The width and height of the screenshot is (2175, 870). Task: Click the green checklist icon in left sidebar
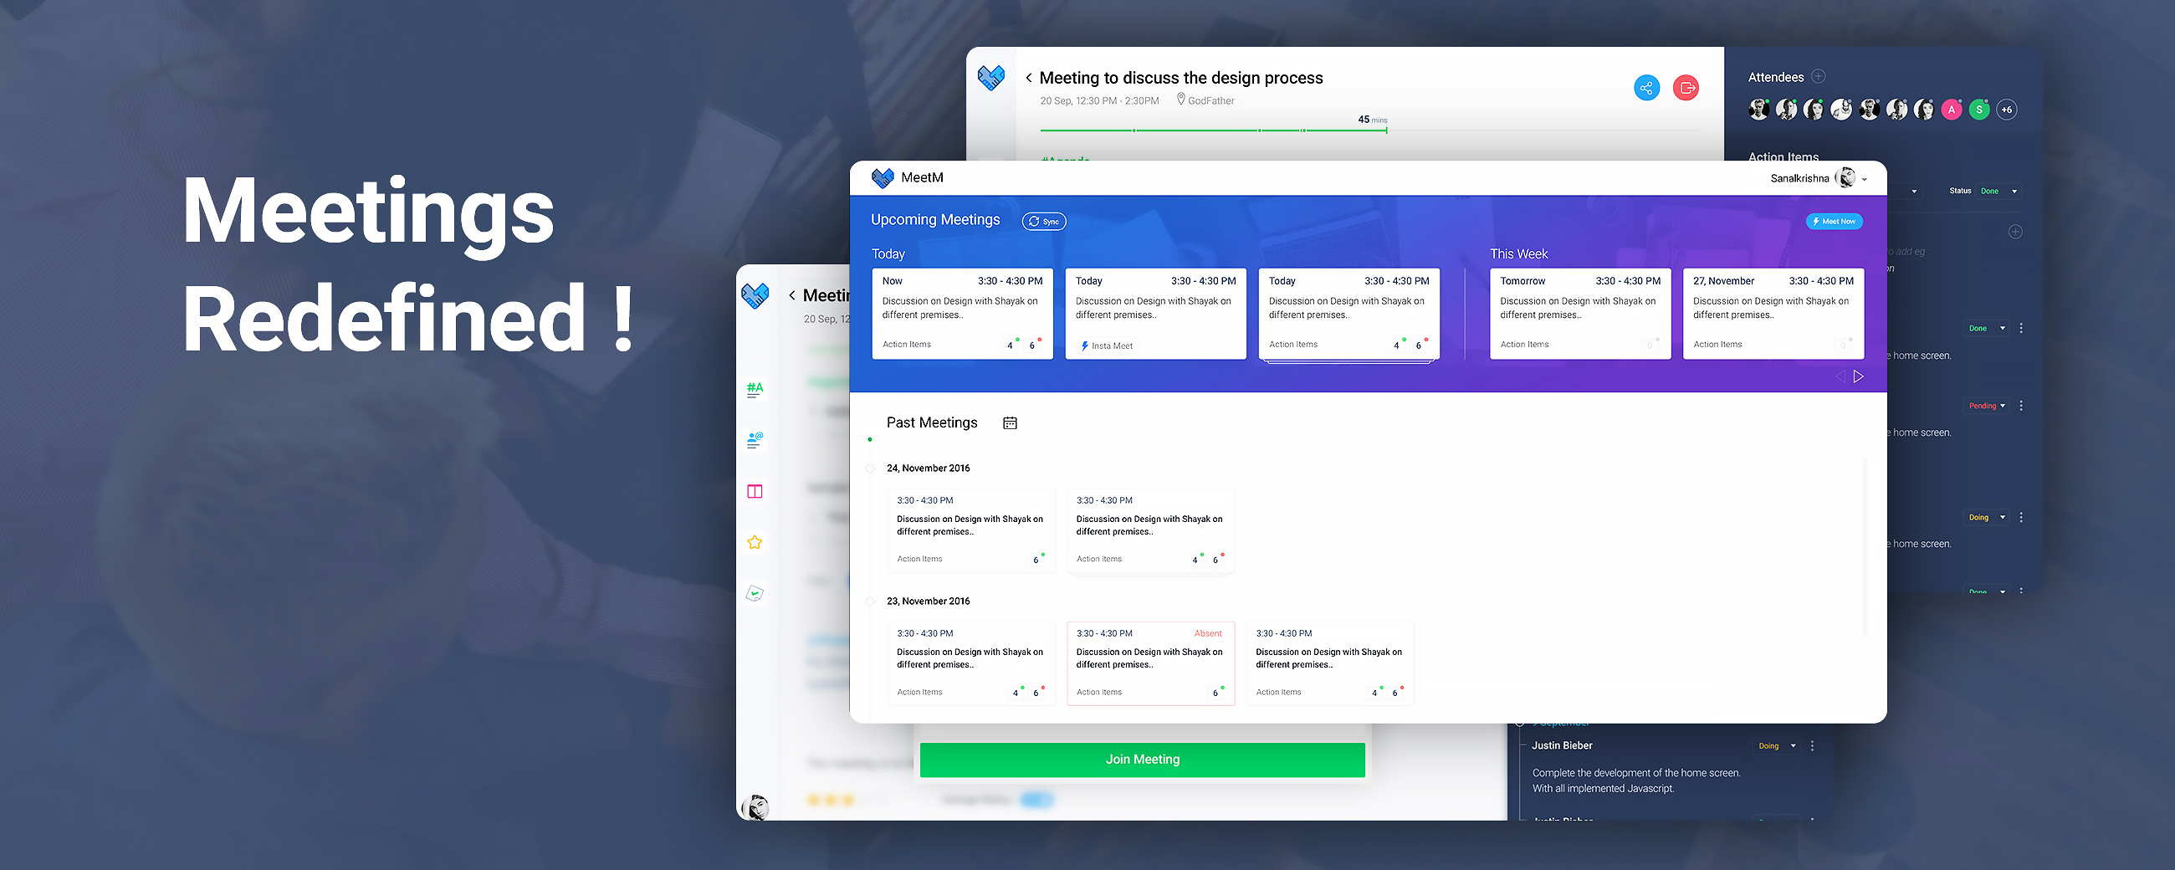click(754, 594)
